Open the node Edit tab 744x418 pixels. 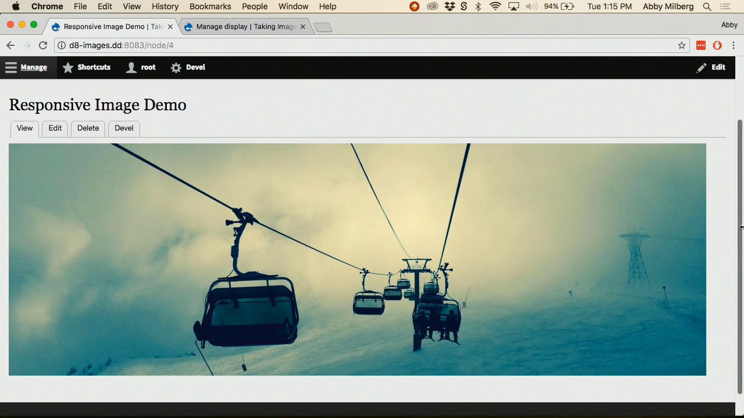55,128
